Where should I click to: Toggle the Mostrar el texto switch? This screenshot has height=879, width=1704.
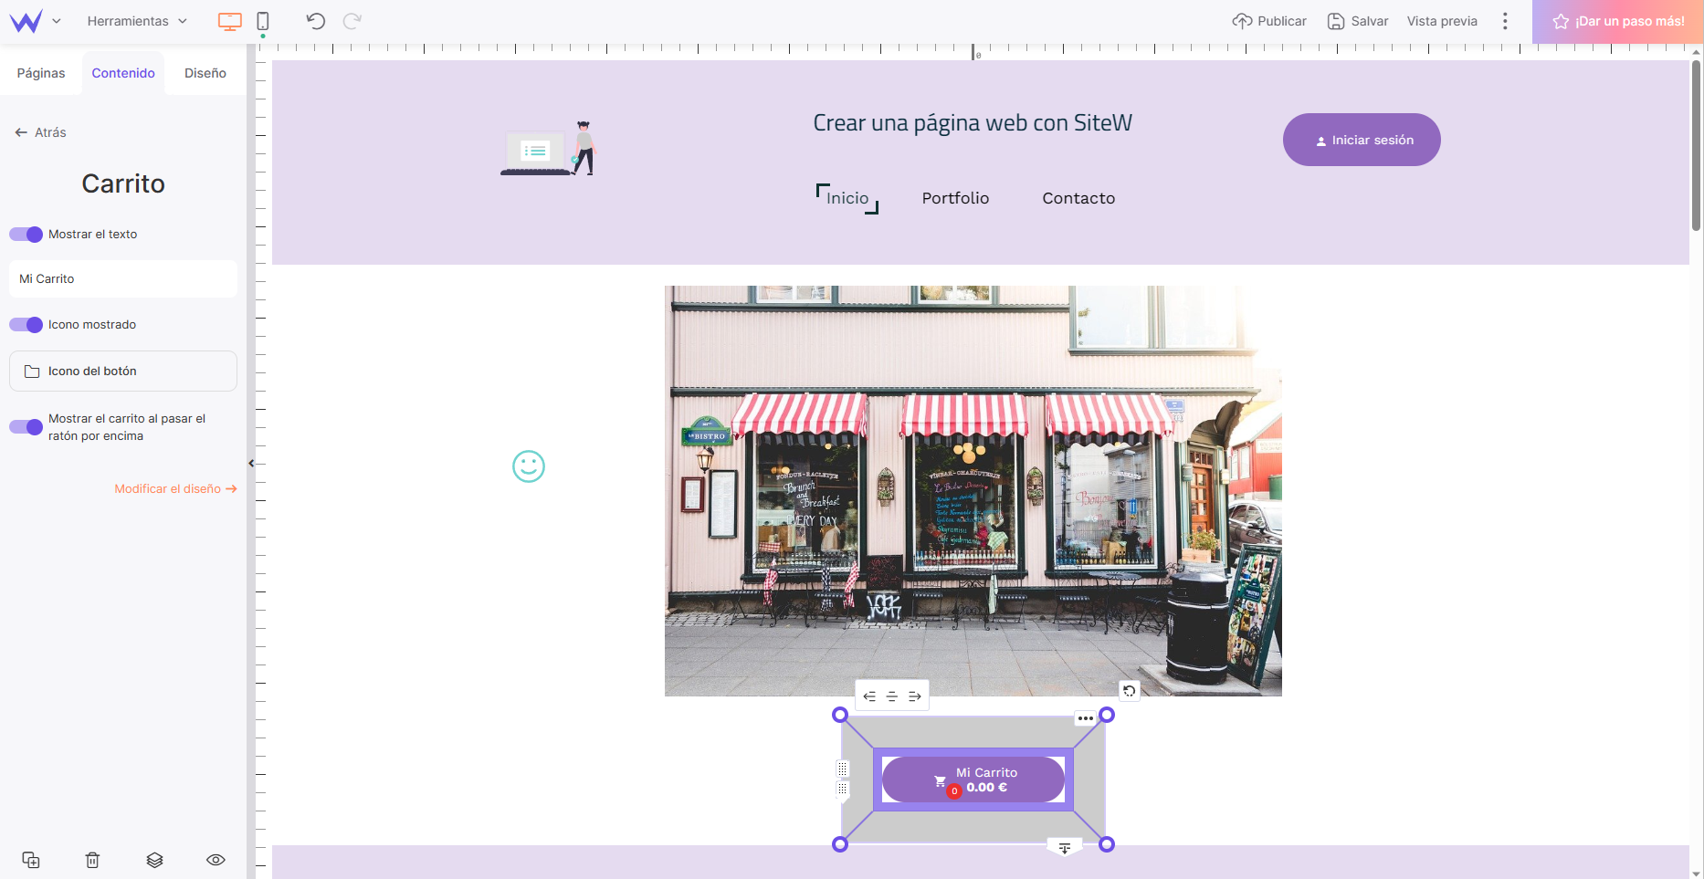click(26, 235)
